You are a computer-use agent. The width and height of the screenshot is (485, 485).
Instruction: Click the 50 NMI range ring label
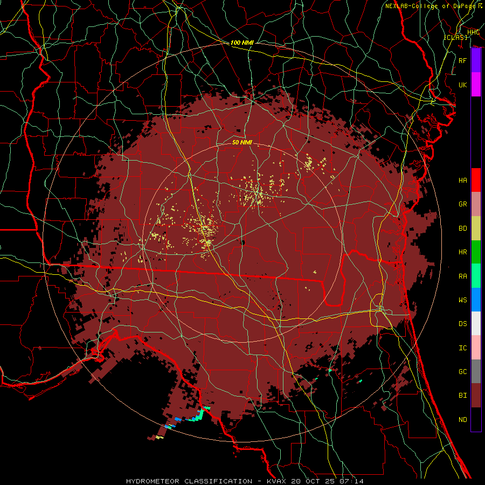pyautogui.click(x=242, y=142)
